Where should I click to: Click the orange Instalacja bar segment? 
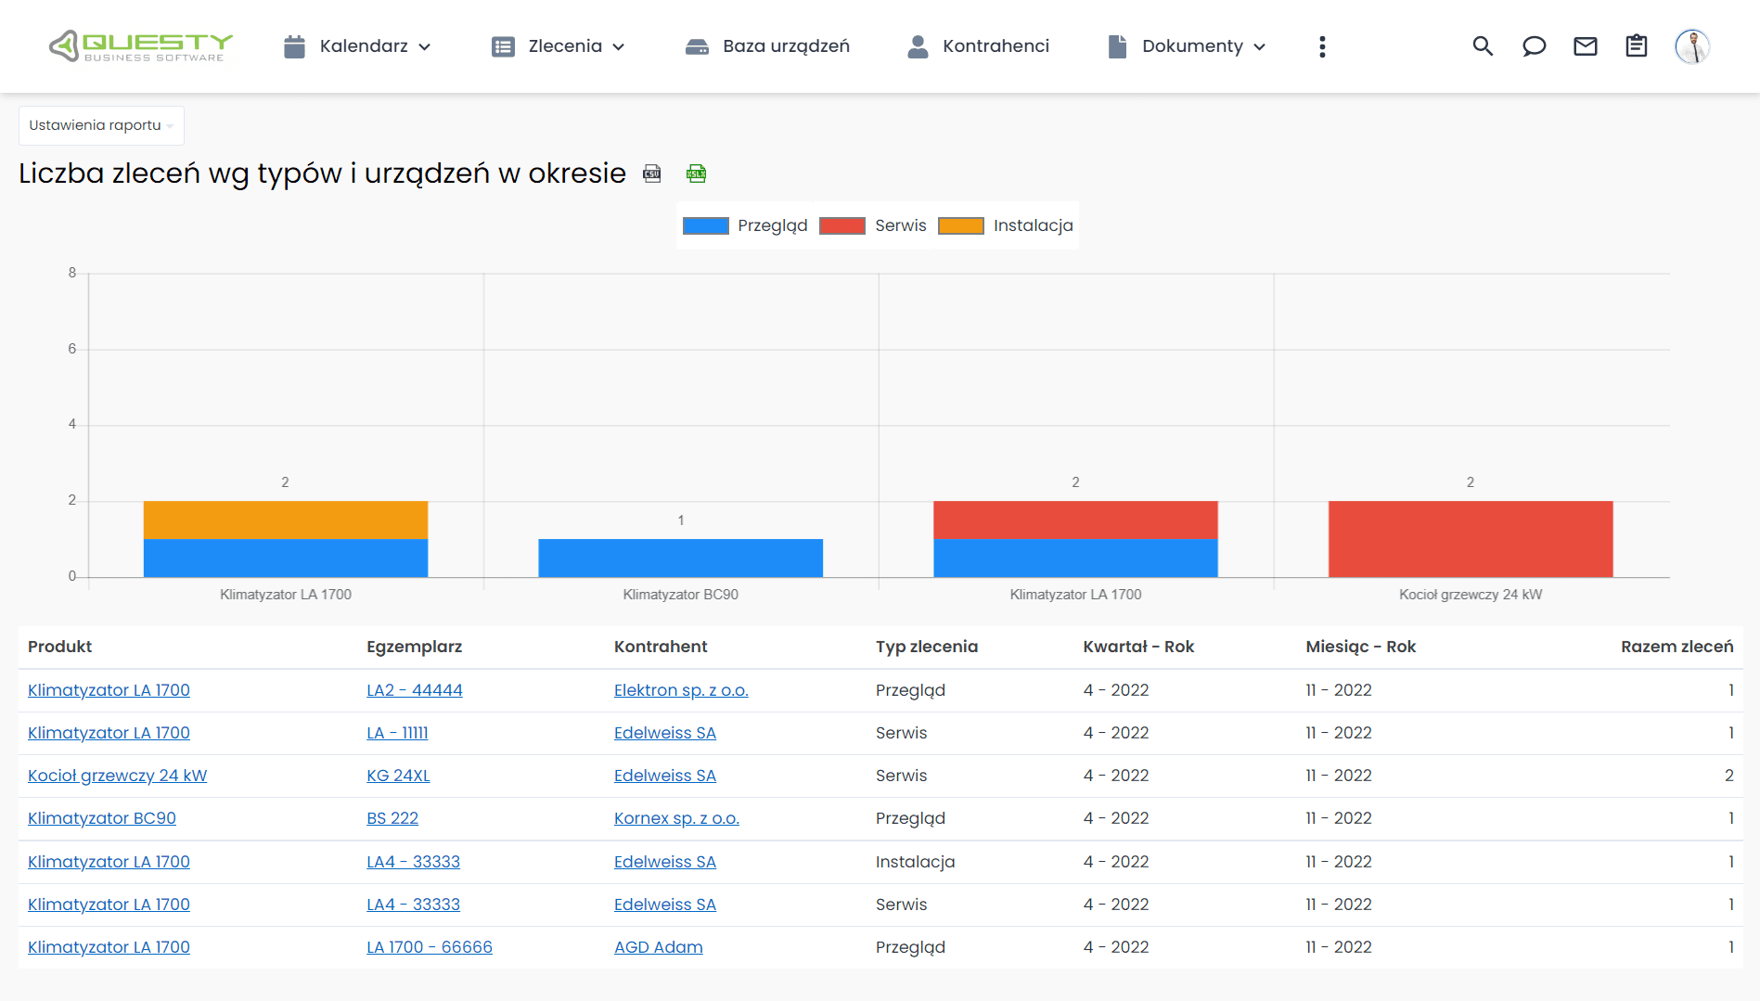point(286,520)
